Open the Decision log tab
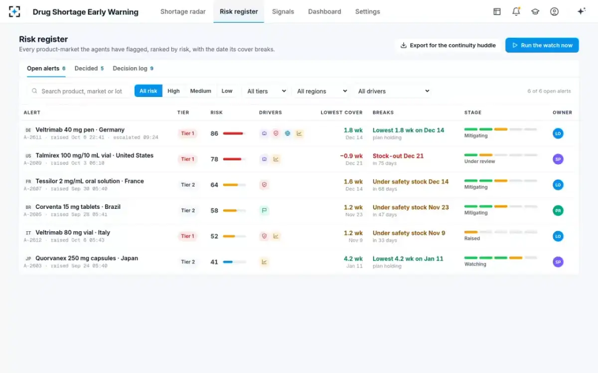Image resolution: width=598 pixels, height=373 pixels. click(133, 69)
